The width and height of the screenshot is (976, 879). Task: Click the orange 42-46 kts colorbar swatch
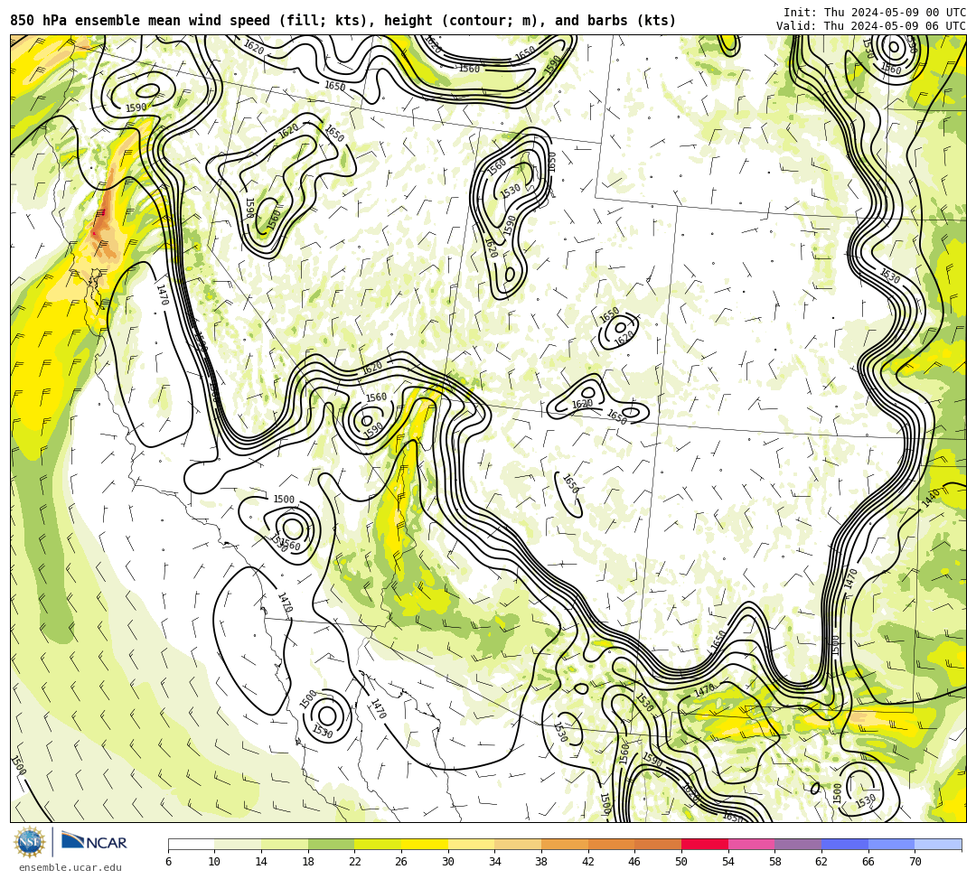pos(611,844)
